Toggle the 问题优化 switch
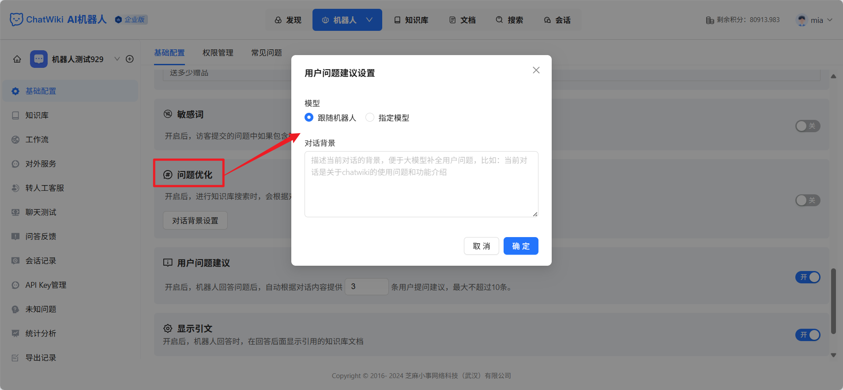Image resolution: width=843 pixels, height=390 pixels. click(808, 201)
